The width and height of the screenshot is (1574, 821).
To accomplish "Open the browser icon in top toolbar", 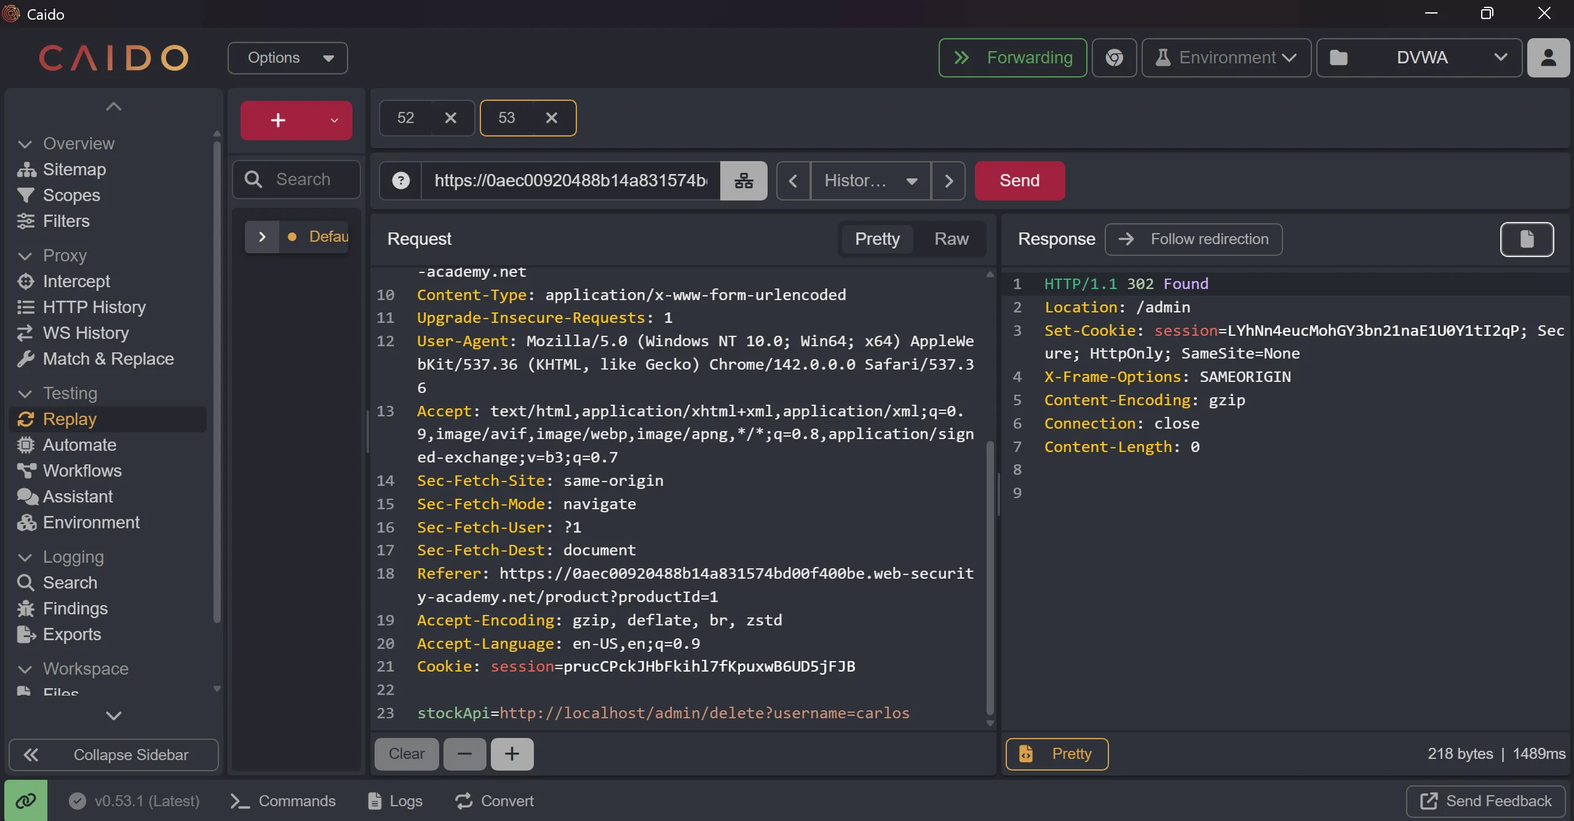I will click(x=1114, y=58).
